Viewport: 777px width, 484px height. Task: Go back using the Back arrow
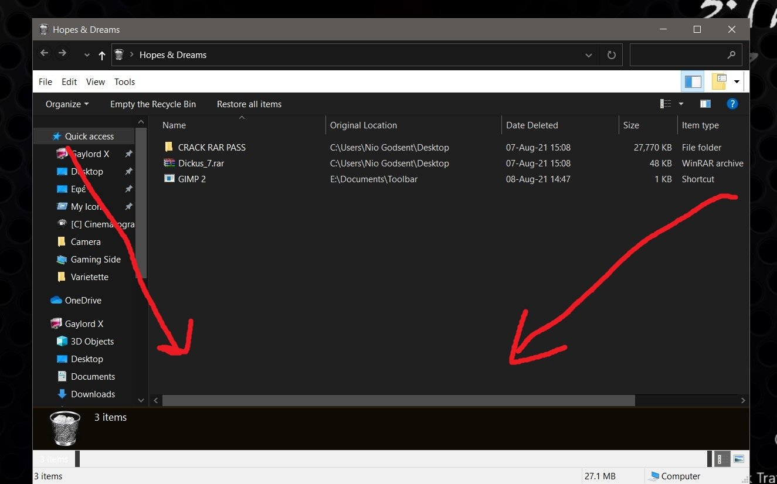pyautogui.click(x=45, y=54)
